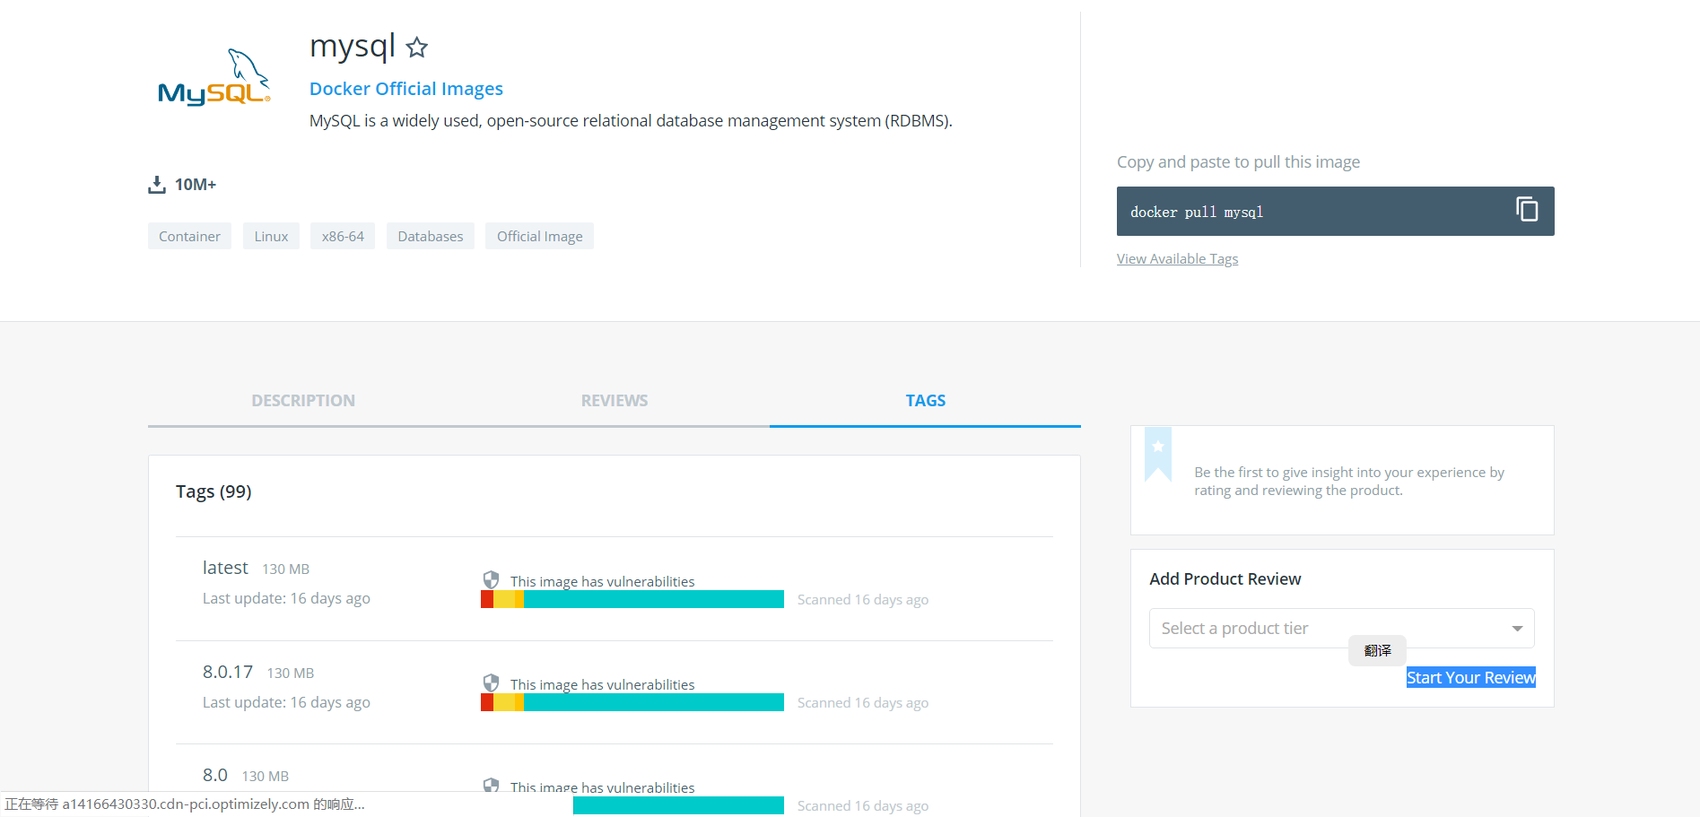
Task: Click the download count icon
Action: pos(157,185)
